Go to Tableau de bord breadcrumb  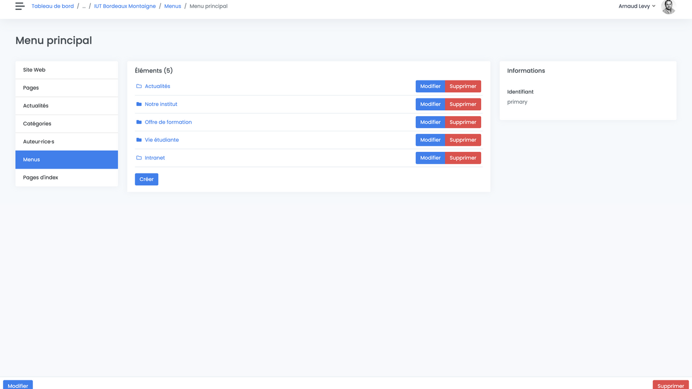tap(52, 6)
